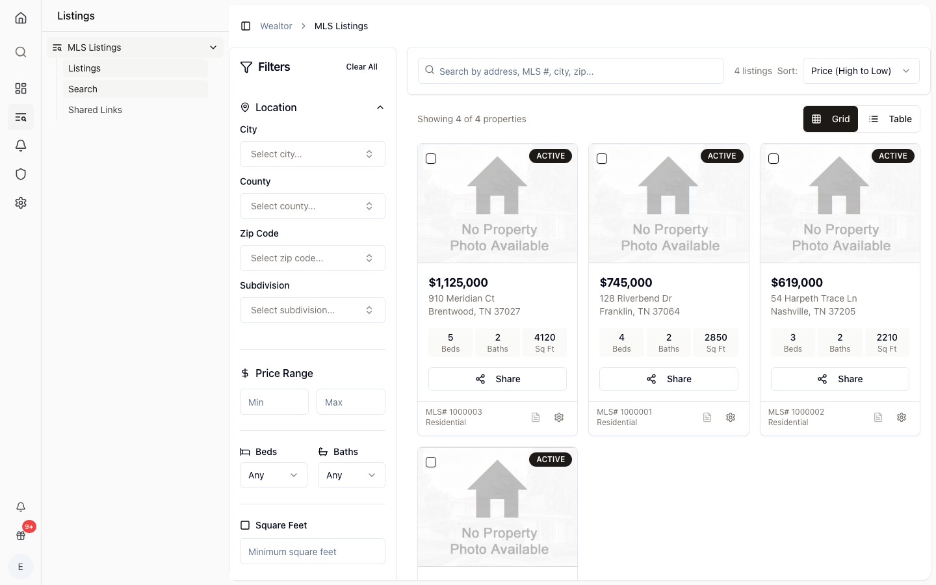Image resolution: width=936 pixels, height=585 pixels.
Task: Open the Beds Any dropdown
Action: click(x=274, y=475)
